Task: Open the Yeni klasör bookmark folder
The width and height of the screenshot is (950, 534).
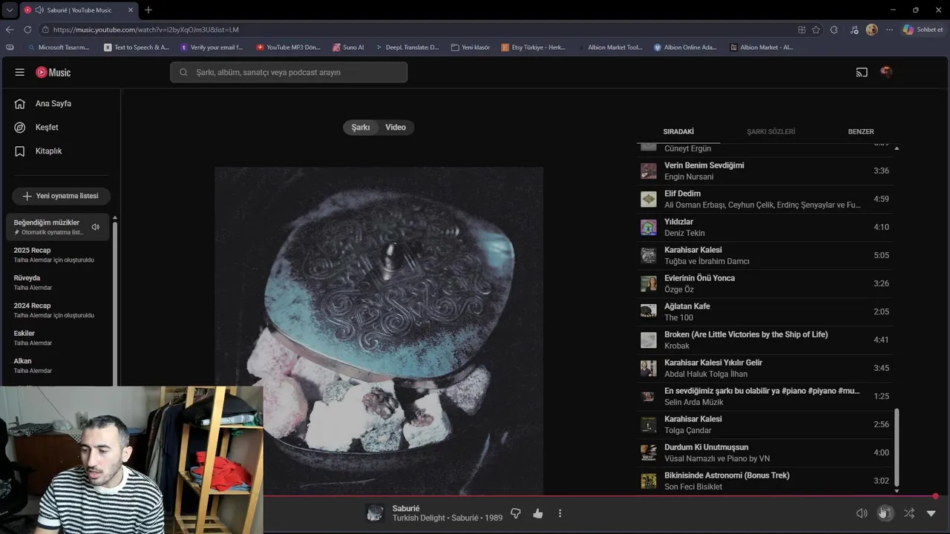Action: [471, 47]
